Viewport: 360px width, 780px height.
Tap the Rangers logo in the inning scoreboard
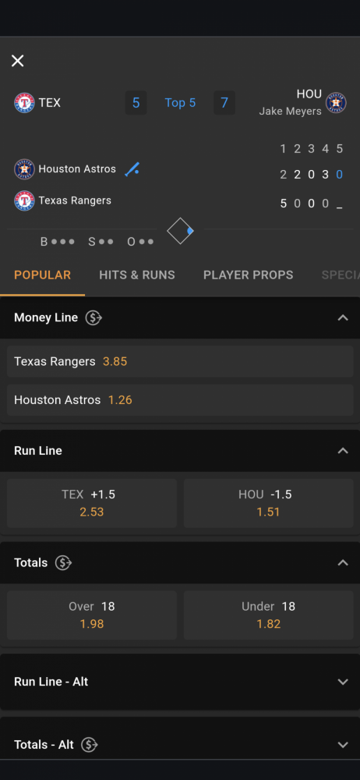pyautogui.click(x=24, y=200)
